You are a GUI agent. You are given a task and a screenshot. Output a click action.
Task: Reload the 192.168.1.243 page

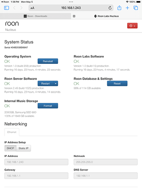(x=110, y=8)
